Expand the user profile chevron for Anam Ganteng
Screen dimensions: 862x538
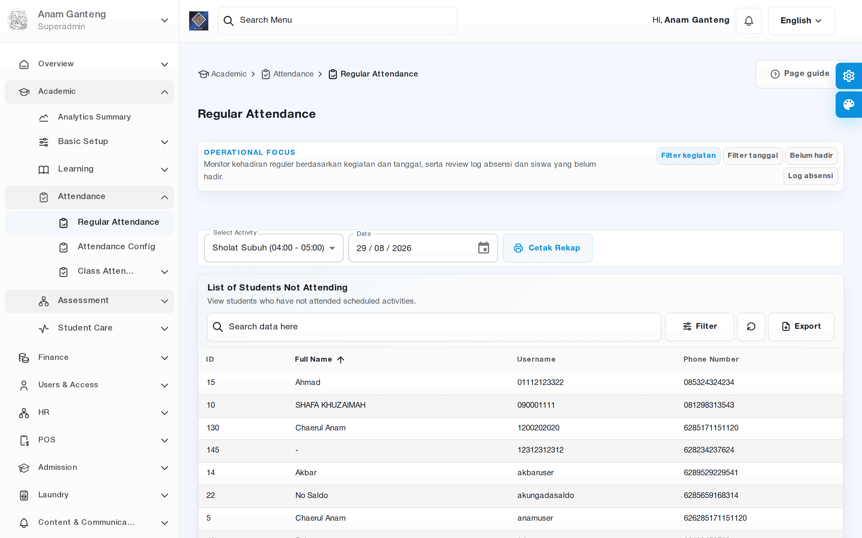tap(164, 21)
